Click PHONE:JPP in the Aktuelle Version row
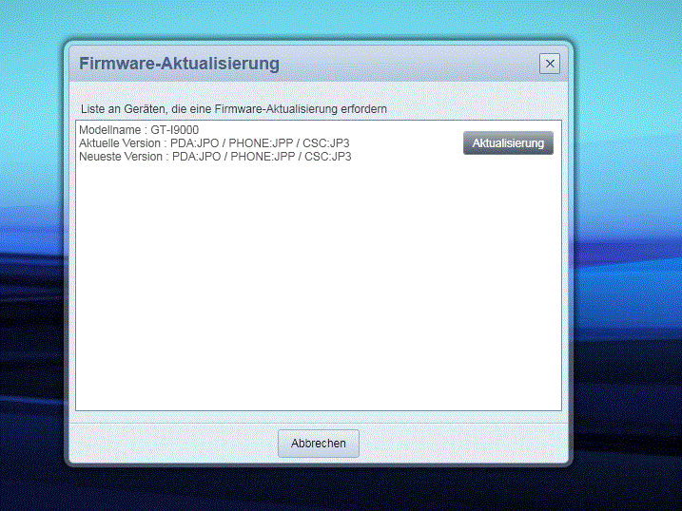This screenshot has width=682, height=511. (x=261, y=143)
